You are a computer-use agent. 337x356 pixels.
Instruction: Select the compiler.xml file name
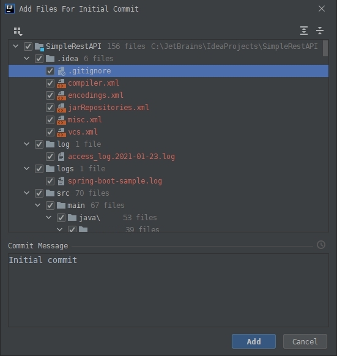click(94, 83)
